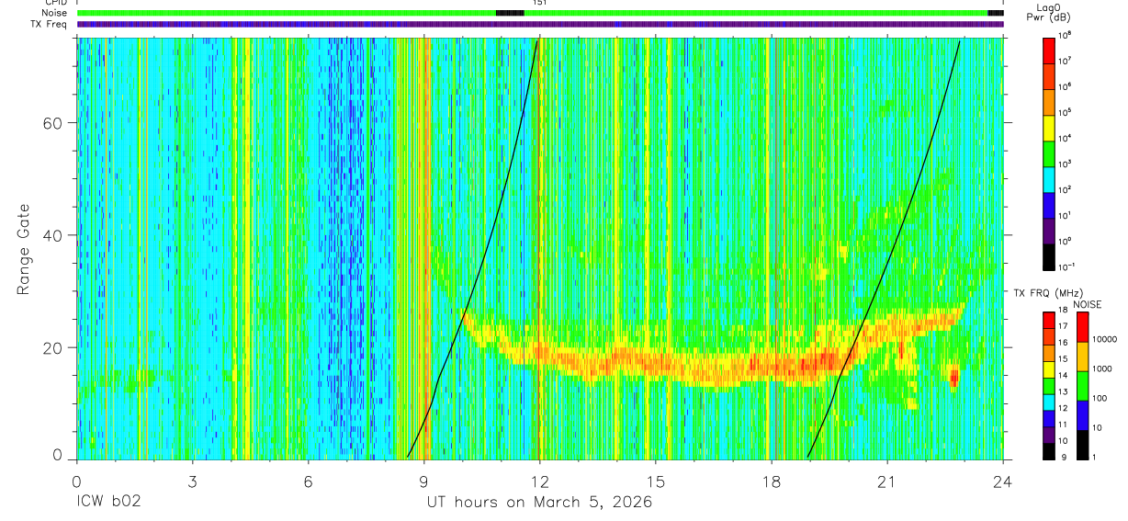Select the '151' CPID value text
Screen dimensions: 1128x521
[x=540, y=3]
